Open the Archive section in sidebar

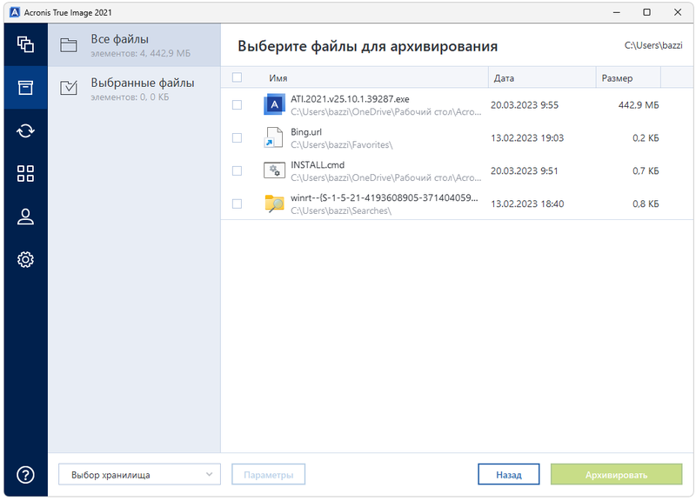point(25,88)
